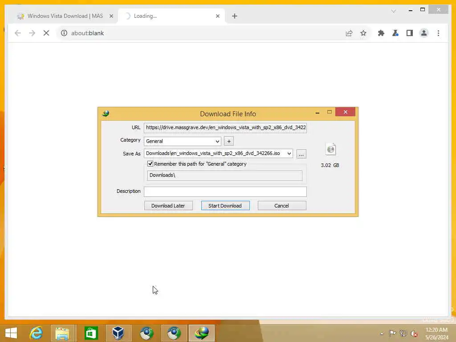The image size is (456, 342).
Task: Click the URL field in download dialog
Action: [225, 127]
